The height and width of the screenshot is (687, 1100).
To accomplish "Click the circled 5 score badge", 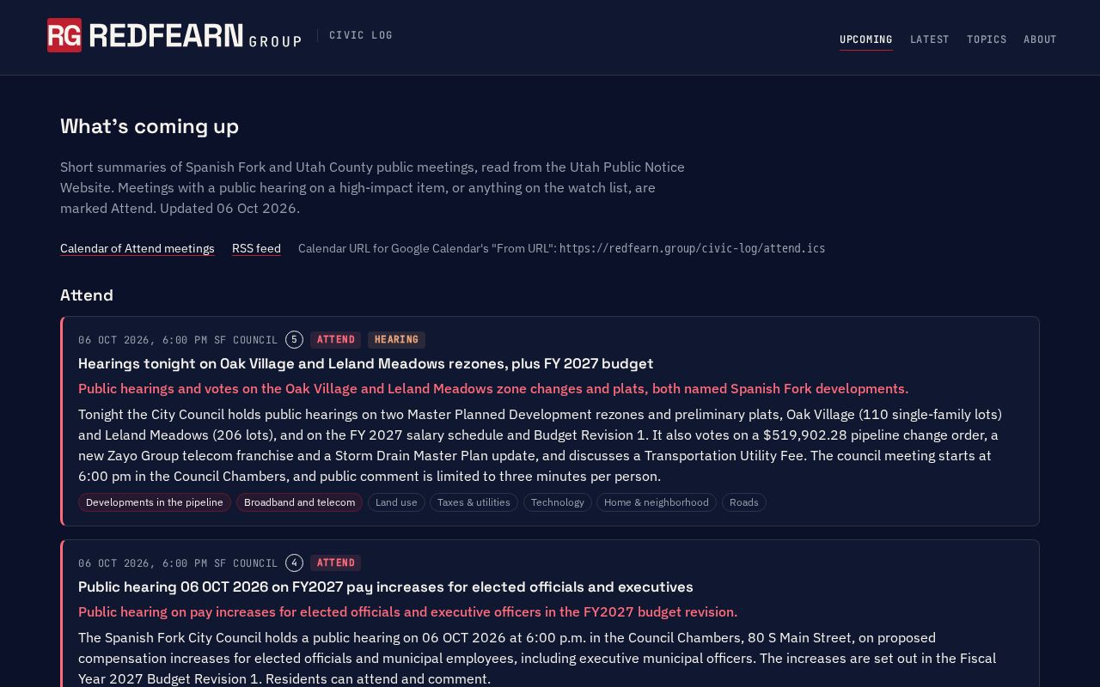I will click(x=294, y=339).
